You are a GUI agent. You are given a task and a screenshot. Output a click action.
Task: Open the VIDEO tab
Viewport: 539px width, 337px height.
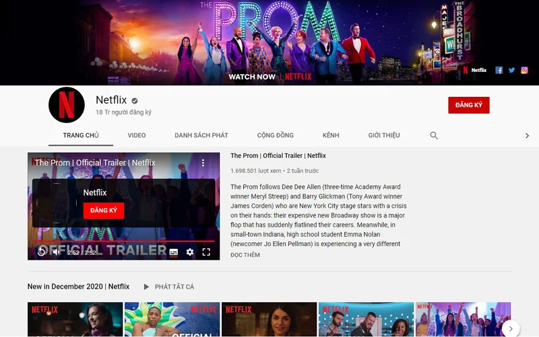(137, 135)
